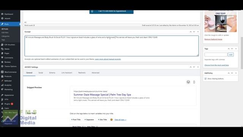243x137 pixels.
Task: Open the Dashboard menu in sidebar
Action: tap(9, 14)
